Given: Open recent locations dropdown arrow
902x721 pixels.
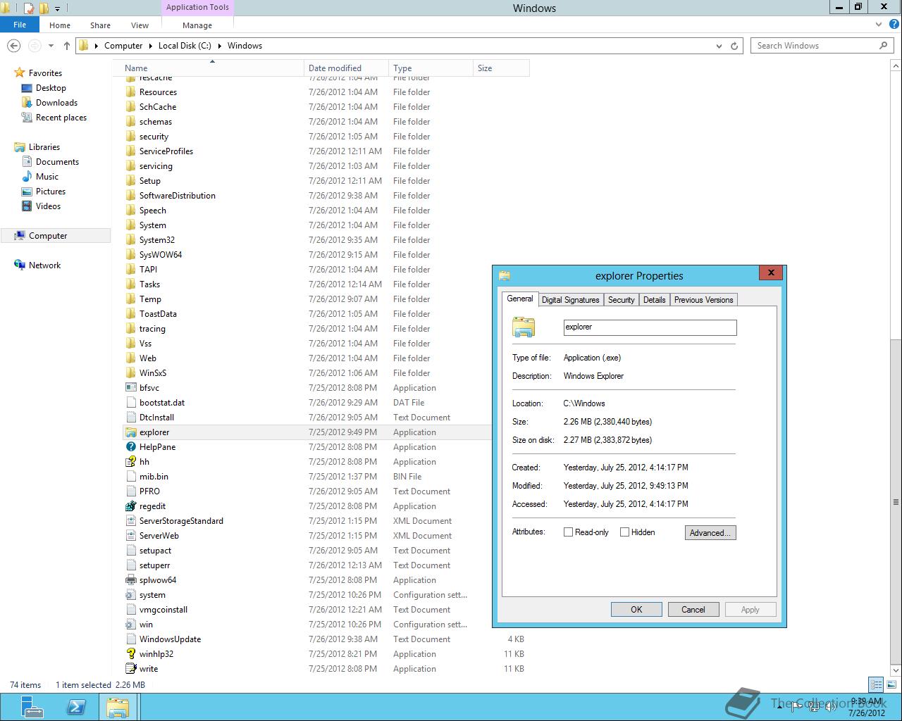Looking at the screenshot, I should click(51, 46).
